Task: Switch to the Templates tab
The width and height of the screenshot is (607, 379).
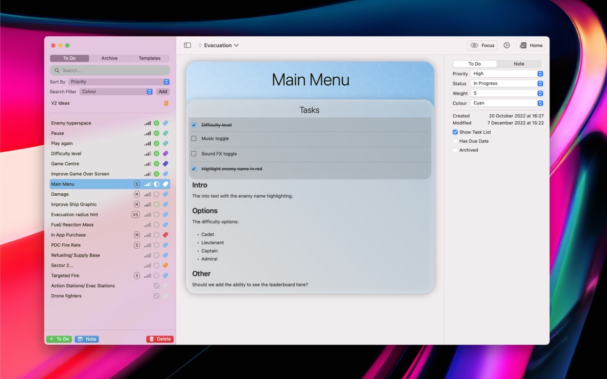Action: pos(150,58)
